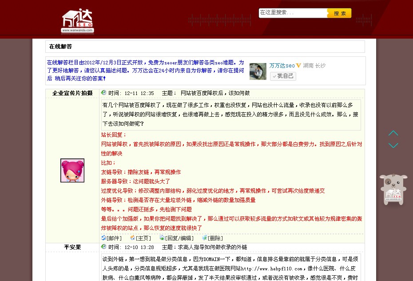Click the 主页 homepage icon link
This screenshot has height=281, width=413.
point(141,238)
